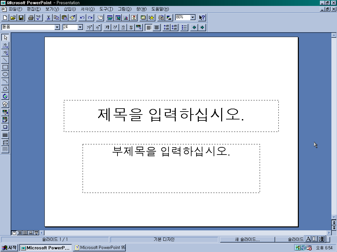Toggle bold formatting

tap(107, 27)
